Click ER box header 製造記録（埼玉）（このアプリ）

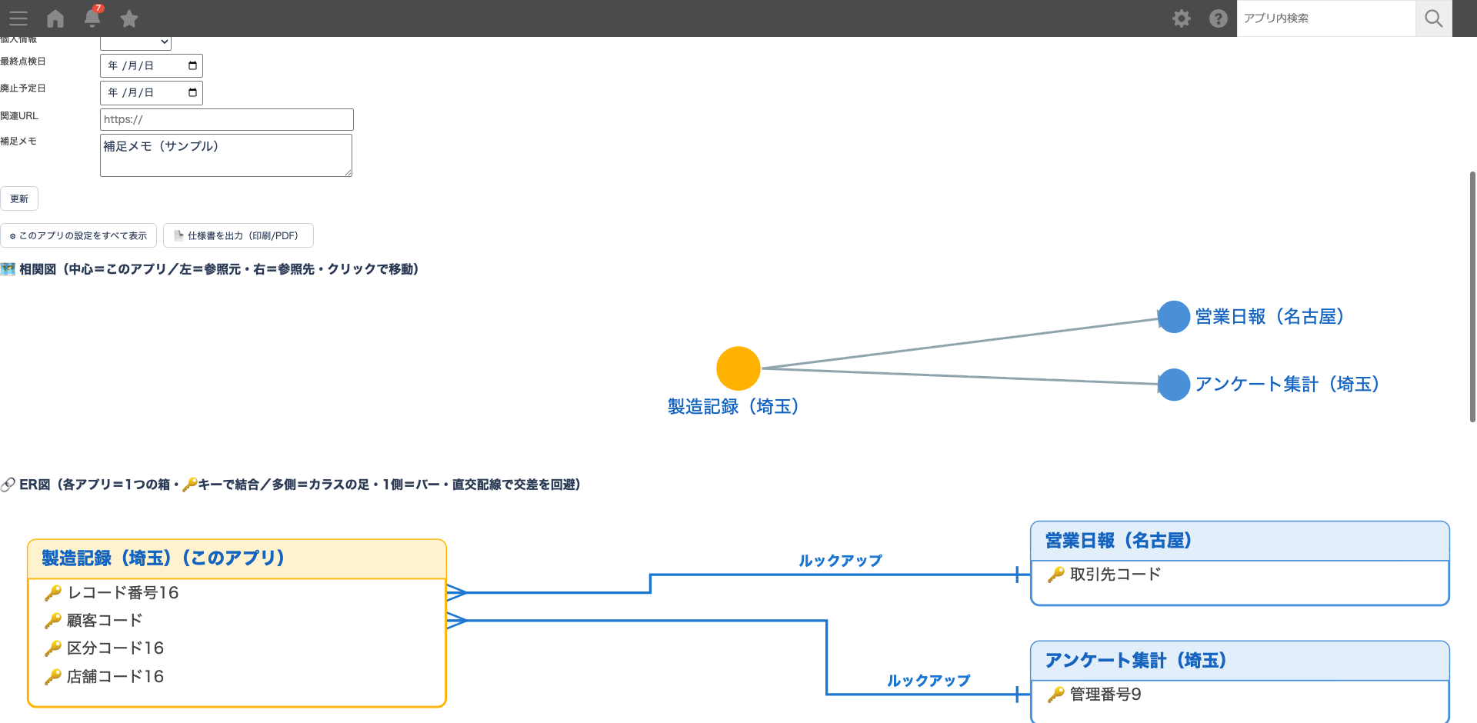point(237,558)
